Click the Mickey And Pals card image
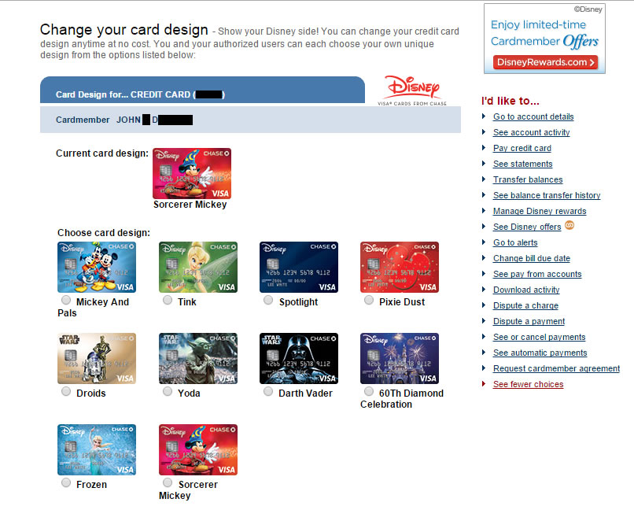 pyautogui.click(x=97, y=267)
